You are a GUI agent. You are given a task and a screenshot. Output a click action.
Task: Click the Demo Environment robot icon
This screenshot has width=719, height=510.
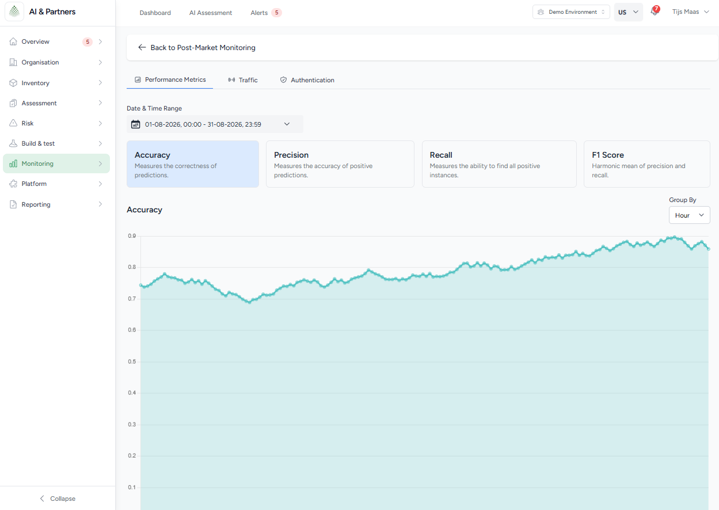[x=541, y=12]
